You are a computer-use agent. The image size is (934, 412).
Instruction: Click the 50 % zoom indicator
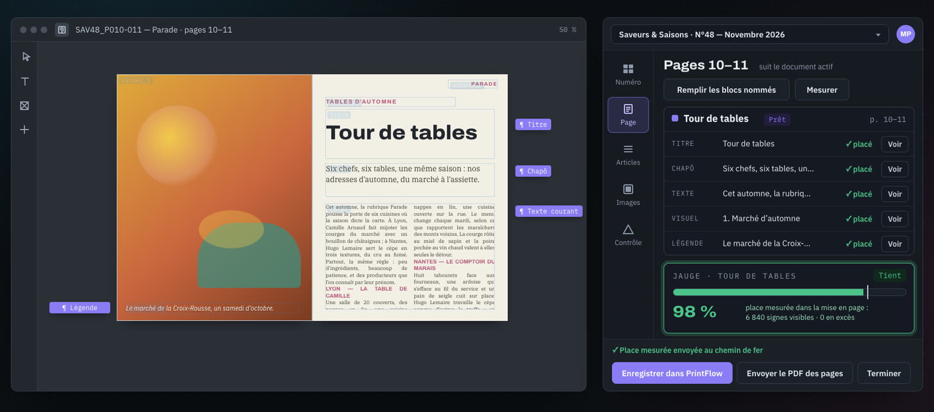(567, 30)
